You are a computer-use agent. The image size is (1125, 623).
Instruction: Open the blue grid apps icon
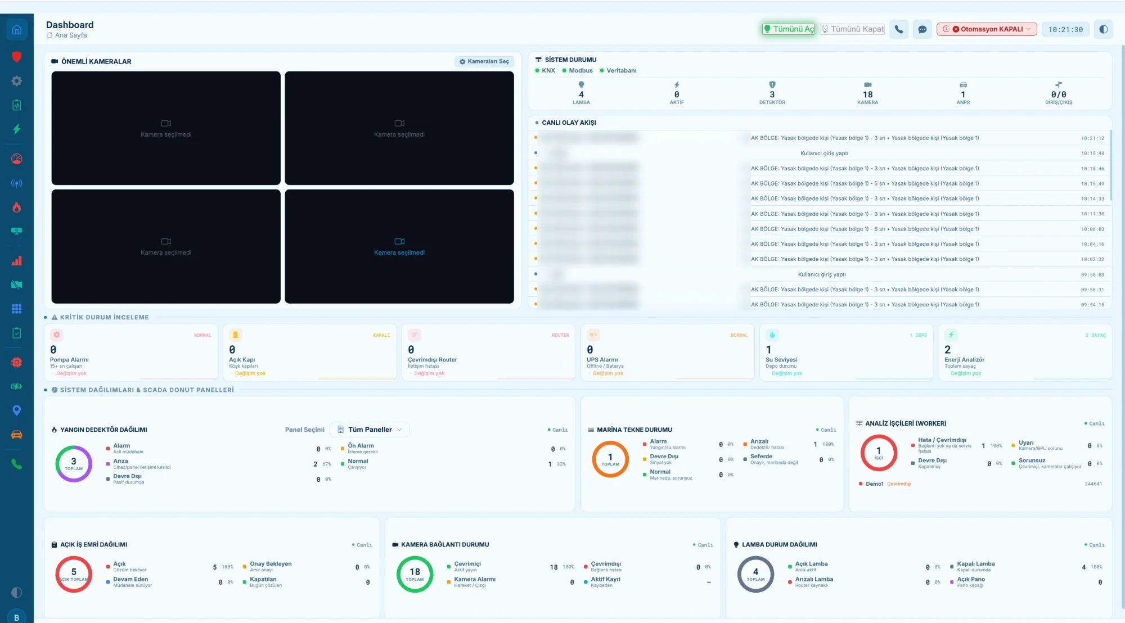[17, 309]
